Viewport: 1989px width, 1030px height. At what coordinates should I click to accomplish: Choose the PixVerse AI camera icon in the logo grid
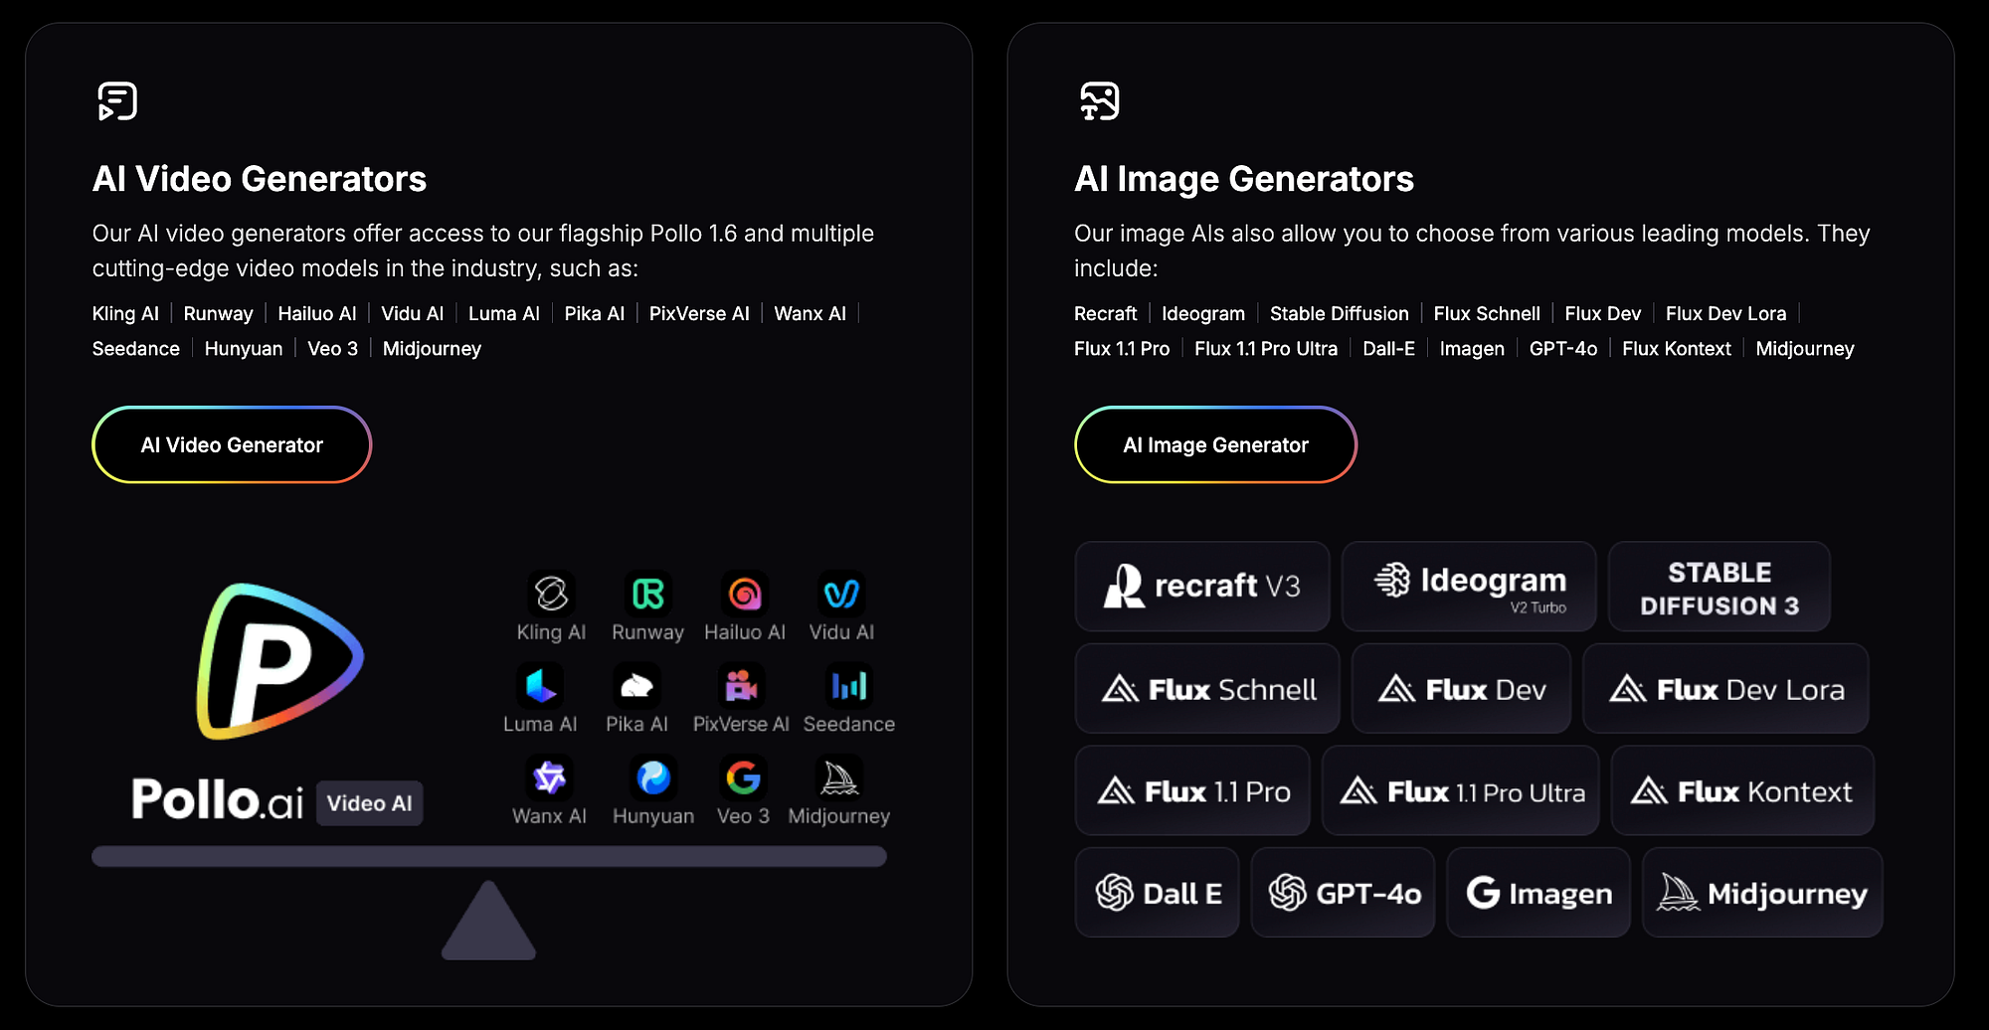point(741,686)
